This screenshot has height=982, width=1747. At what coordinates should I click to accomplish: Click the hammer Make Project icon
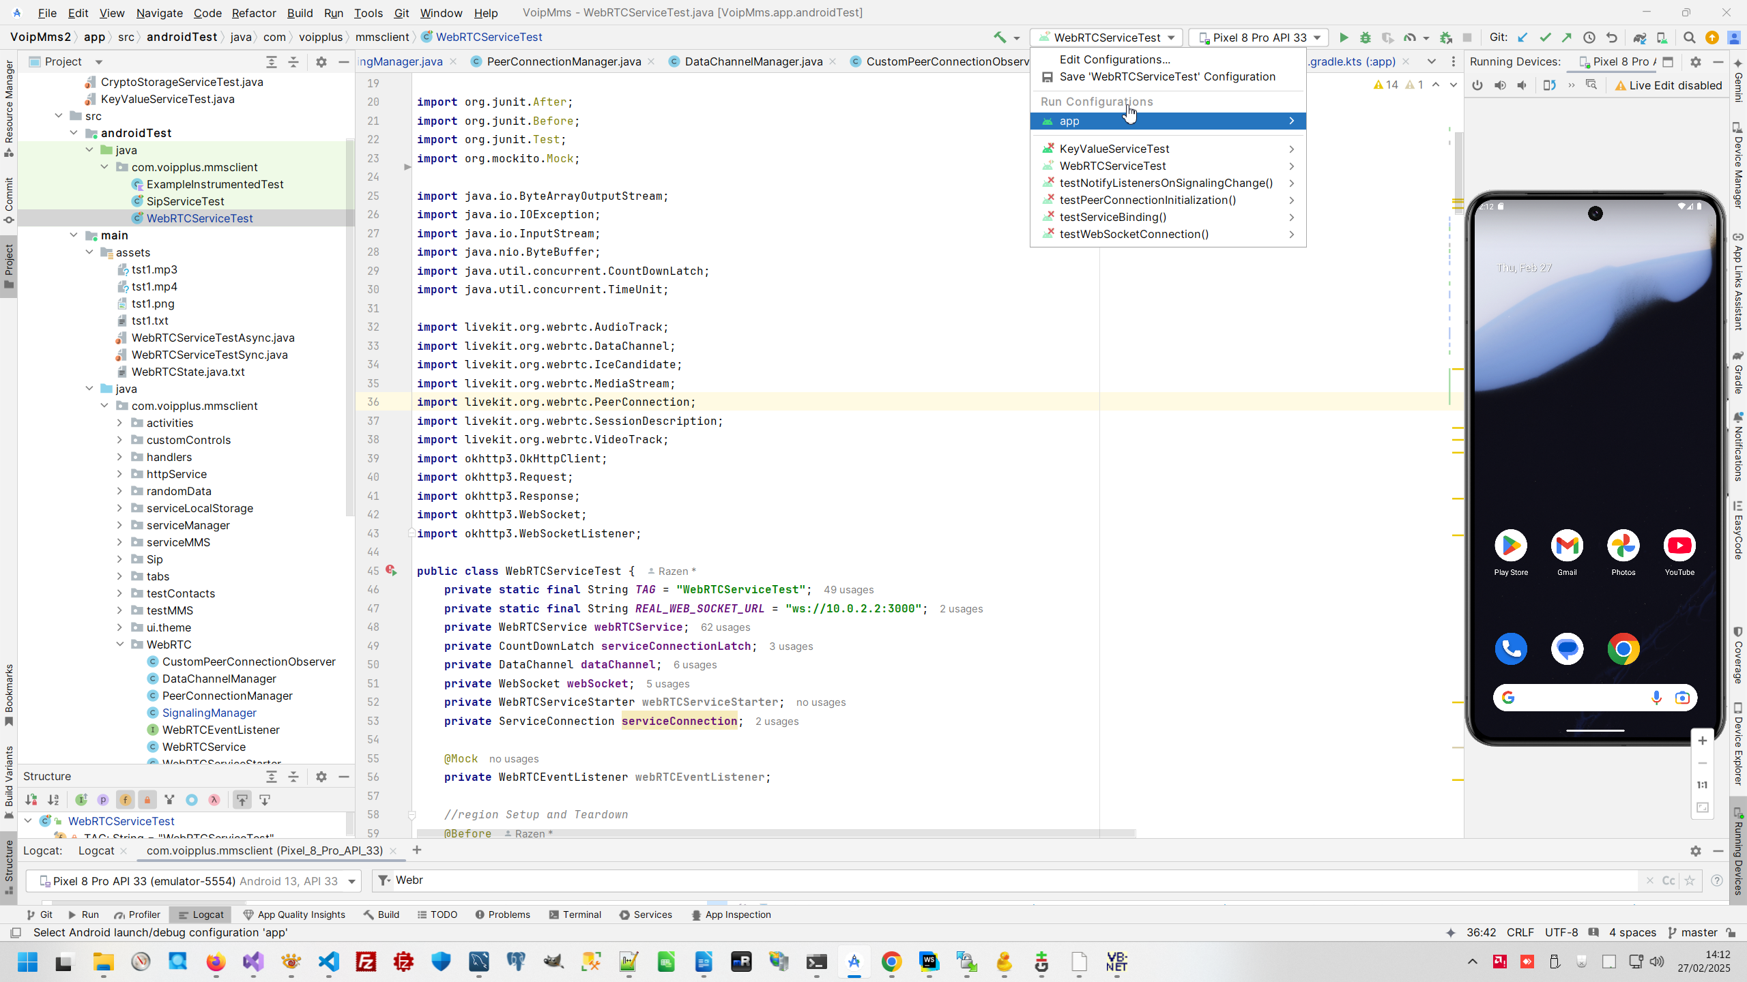pos(1000,38)
